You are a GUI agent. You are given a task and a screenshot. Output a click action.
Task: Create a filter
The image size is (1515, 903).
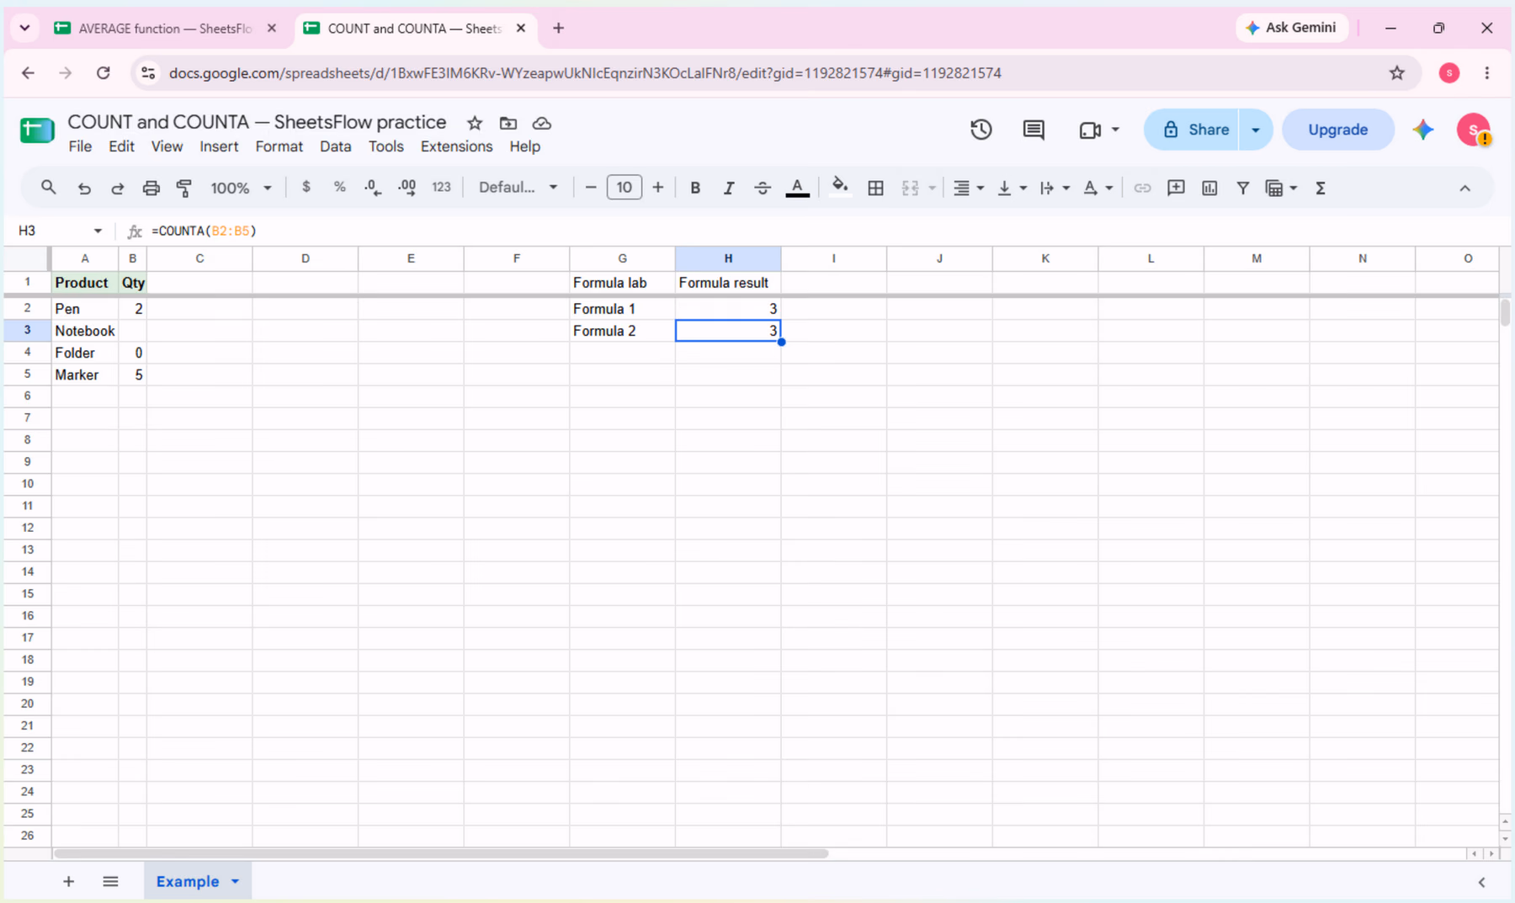point(1242,188)
